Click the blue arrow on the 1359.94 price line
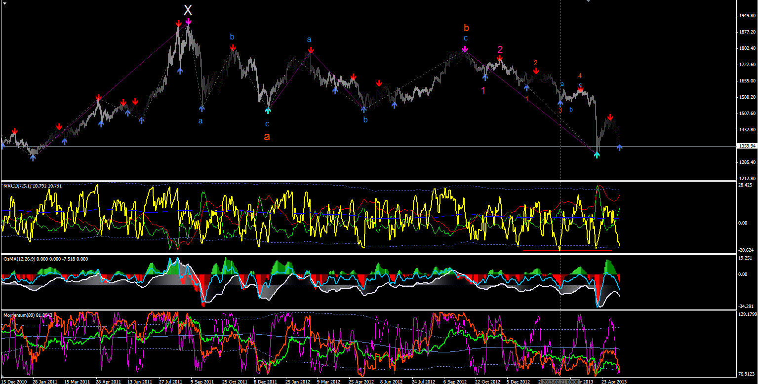758x384 pixels. pyautogui.click(x=620, y=147)
